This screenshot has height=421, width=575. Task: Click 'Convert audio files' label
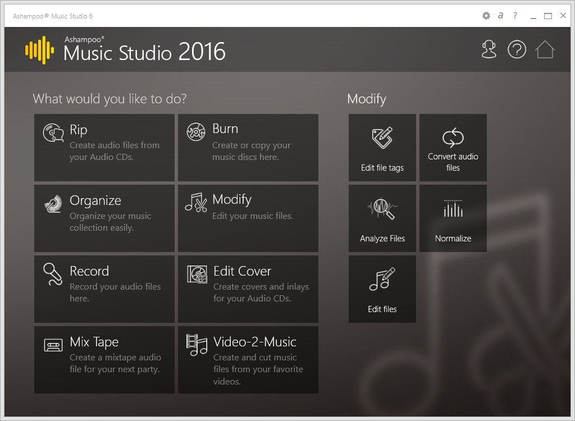[x=453, y=162]
